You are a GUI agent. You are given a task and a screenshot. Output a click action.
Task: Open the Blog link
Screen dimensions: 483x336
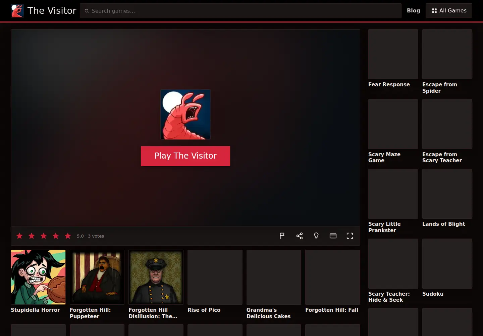click(414, 11)
